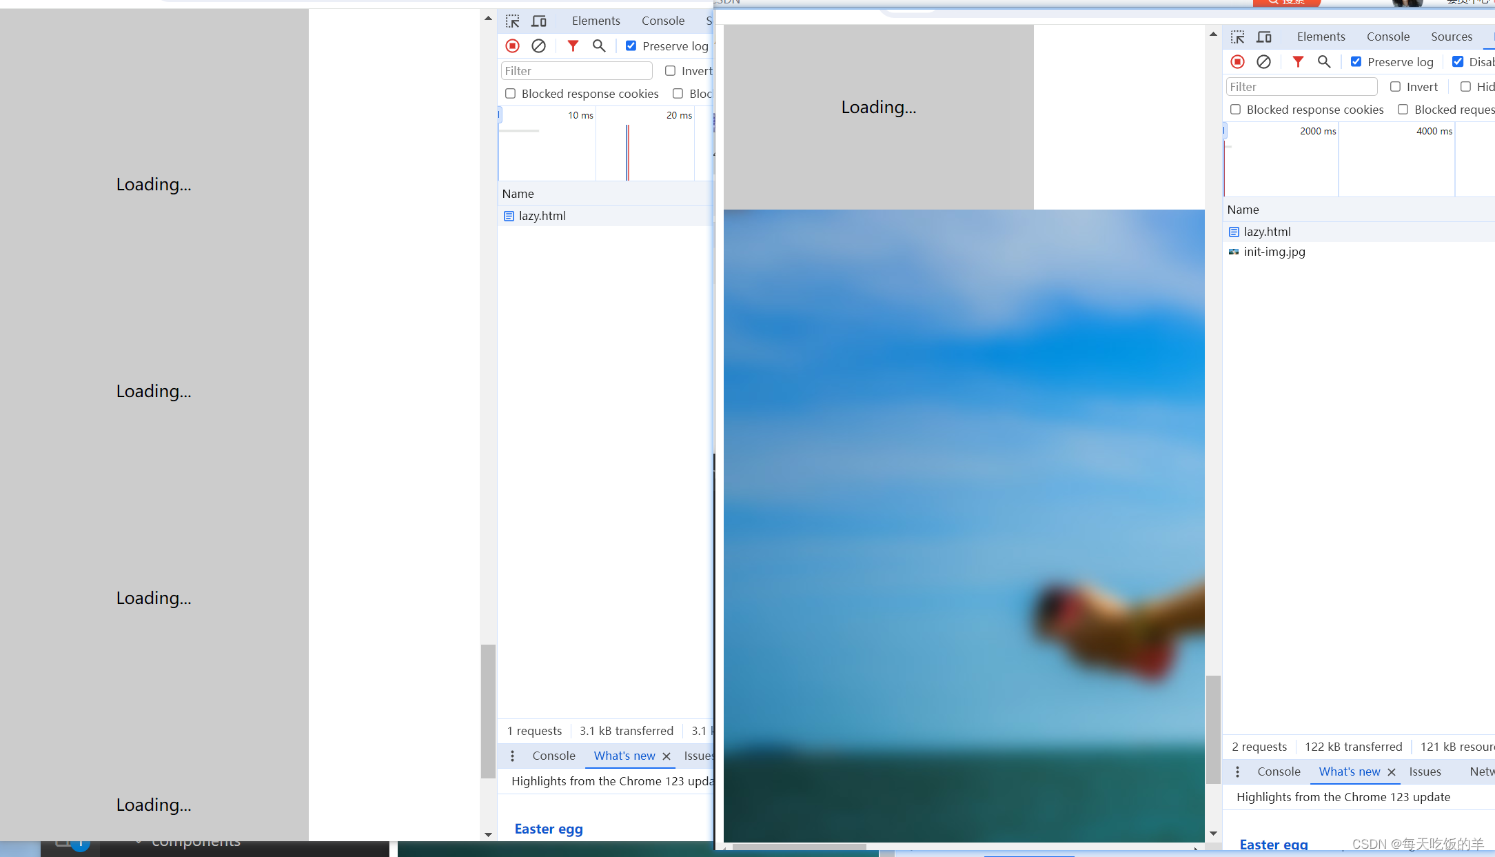Stop recording via the red record network icon

pyautogui.click(x=512, y=46)
